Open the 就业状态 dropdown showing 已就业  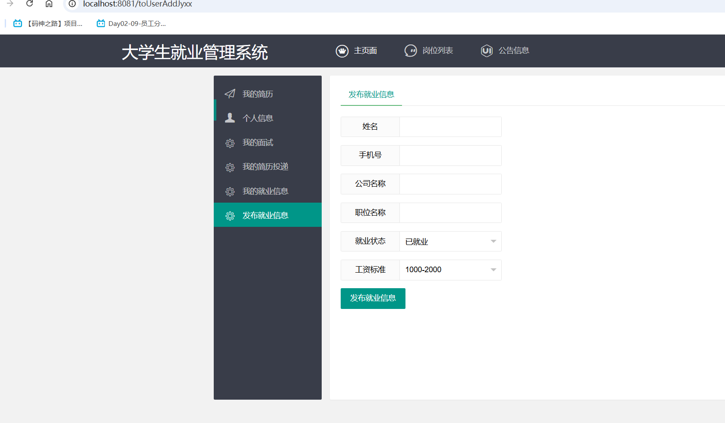tap(450, 242)
